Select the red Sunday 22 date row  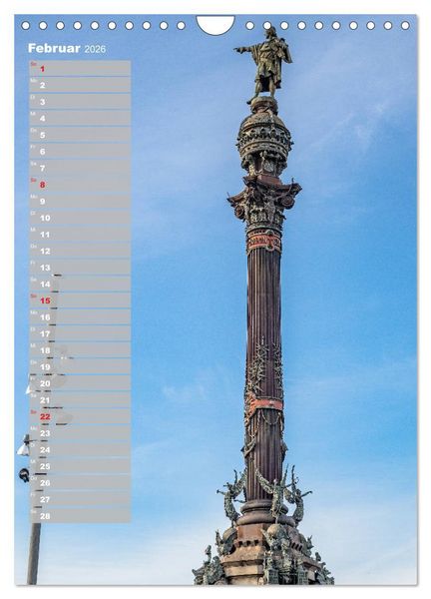pyautogui.click(x=80, y=416)
